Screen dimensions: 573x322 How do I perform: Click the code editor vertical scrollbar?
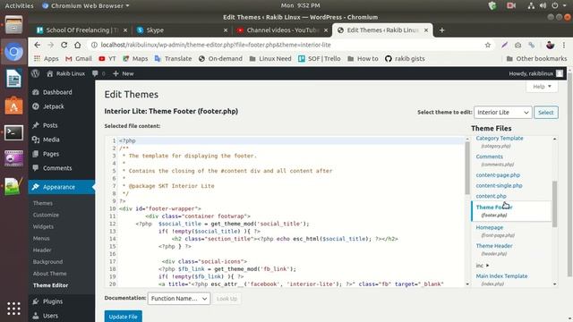467,168
